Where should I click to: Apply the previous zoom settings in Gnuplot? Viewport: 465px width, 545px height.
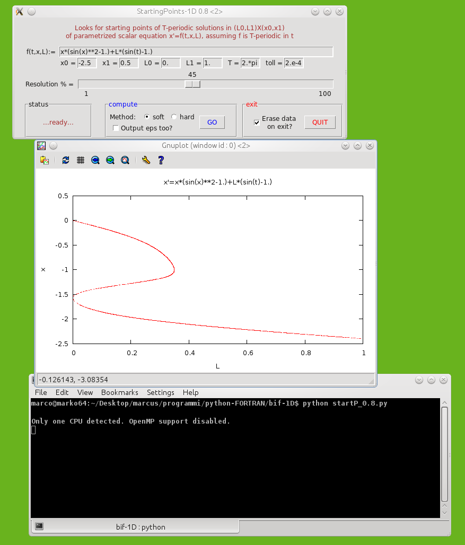pos(95,160)
